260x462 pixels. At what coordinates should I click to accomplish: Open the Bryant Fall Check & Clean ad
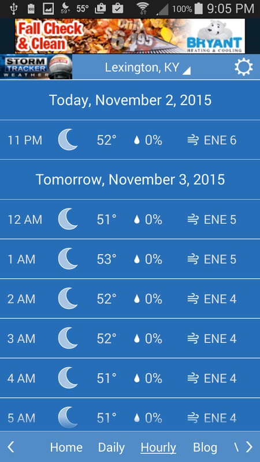[130, 36]
